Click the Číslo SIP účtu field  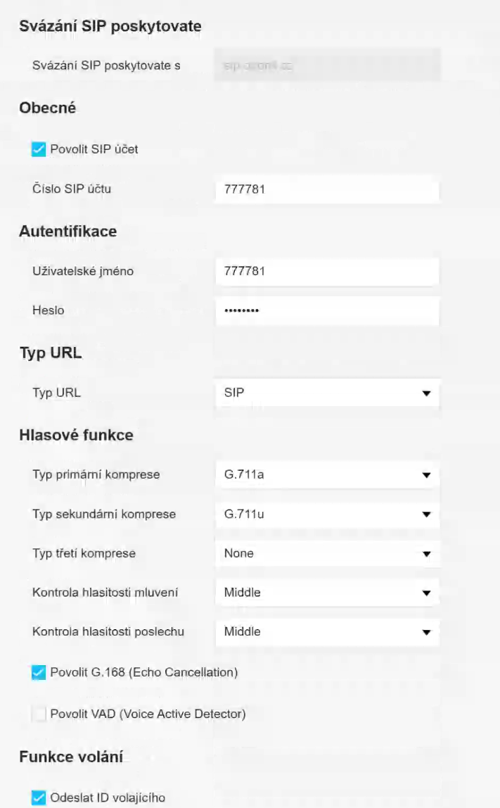click(326, 189)
